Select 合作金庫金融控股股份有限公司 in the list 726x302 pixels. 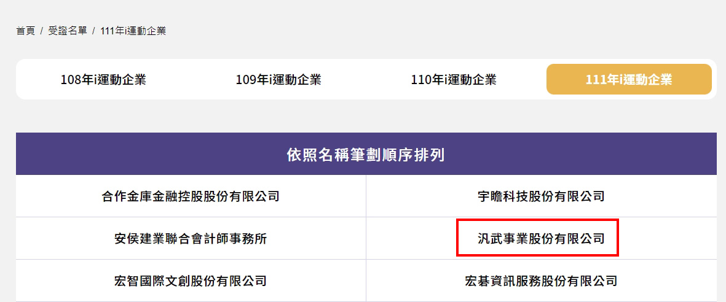coord(191,196)
